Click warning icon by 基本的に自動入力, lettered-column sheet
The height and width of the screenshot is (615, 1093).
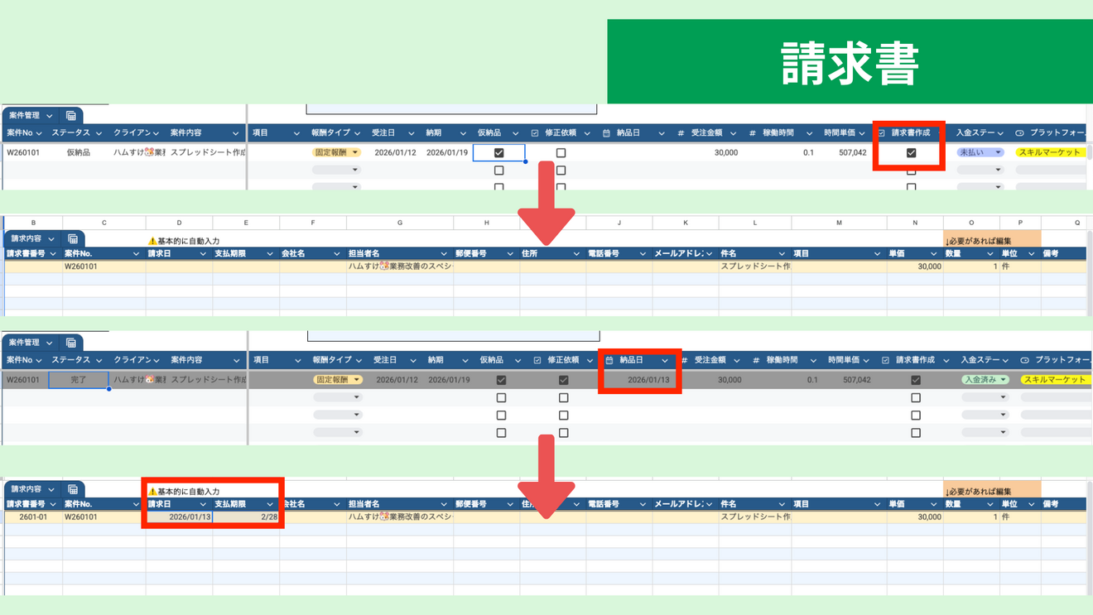point(152,241)
